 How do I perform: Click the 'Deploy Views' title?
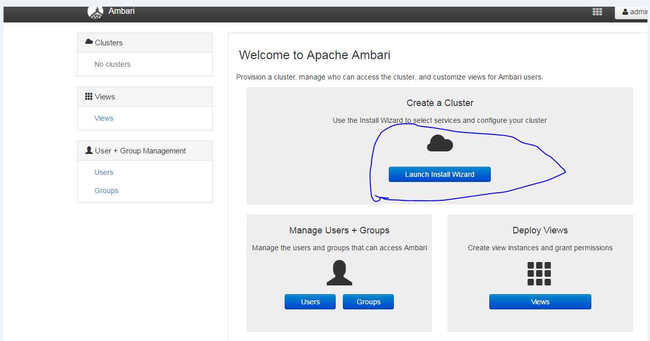pos(540,230)
